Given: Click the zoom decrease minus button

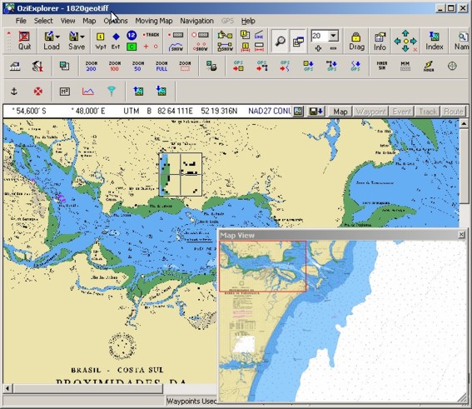Looking at the screenshot, I should 333,48.
